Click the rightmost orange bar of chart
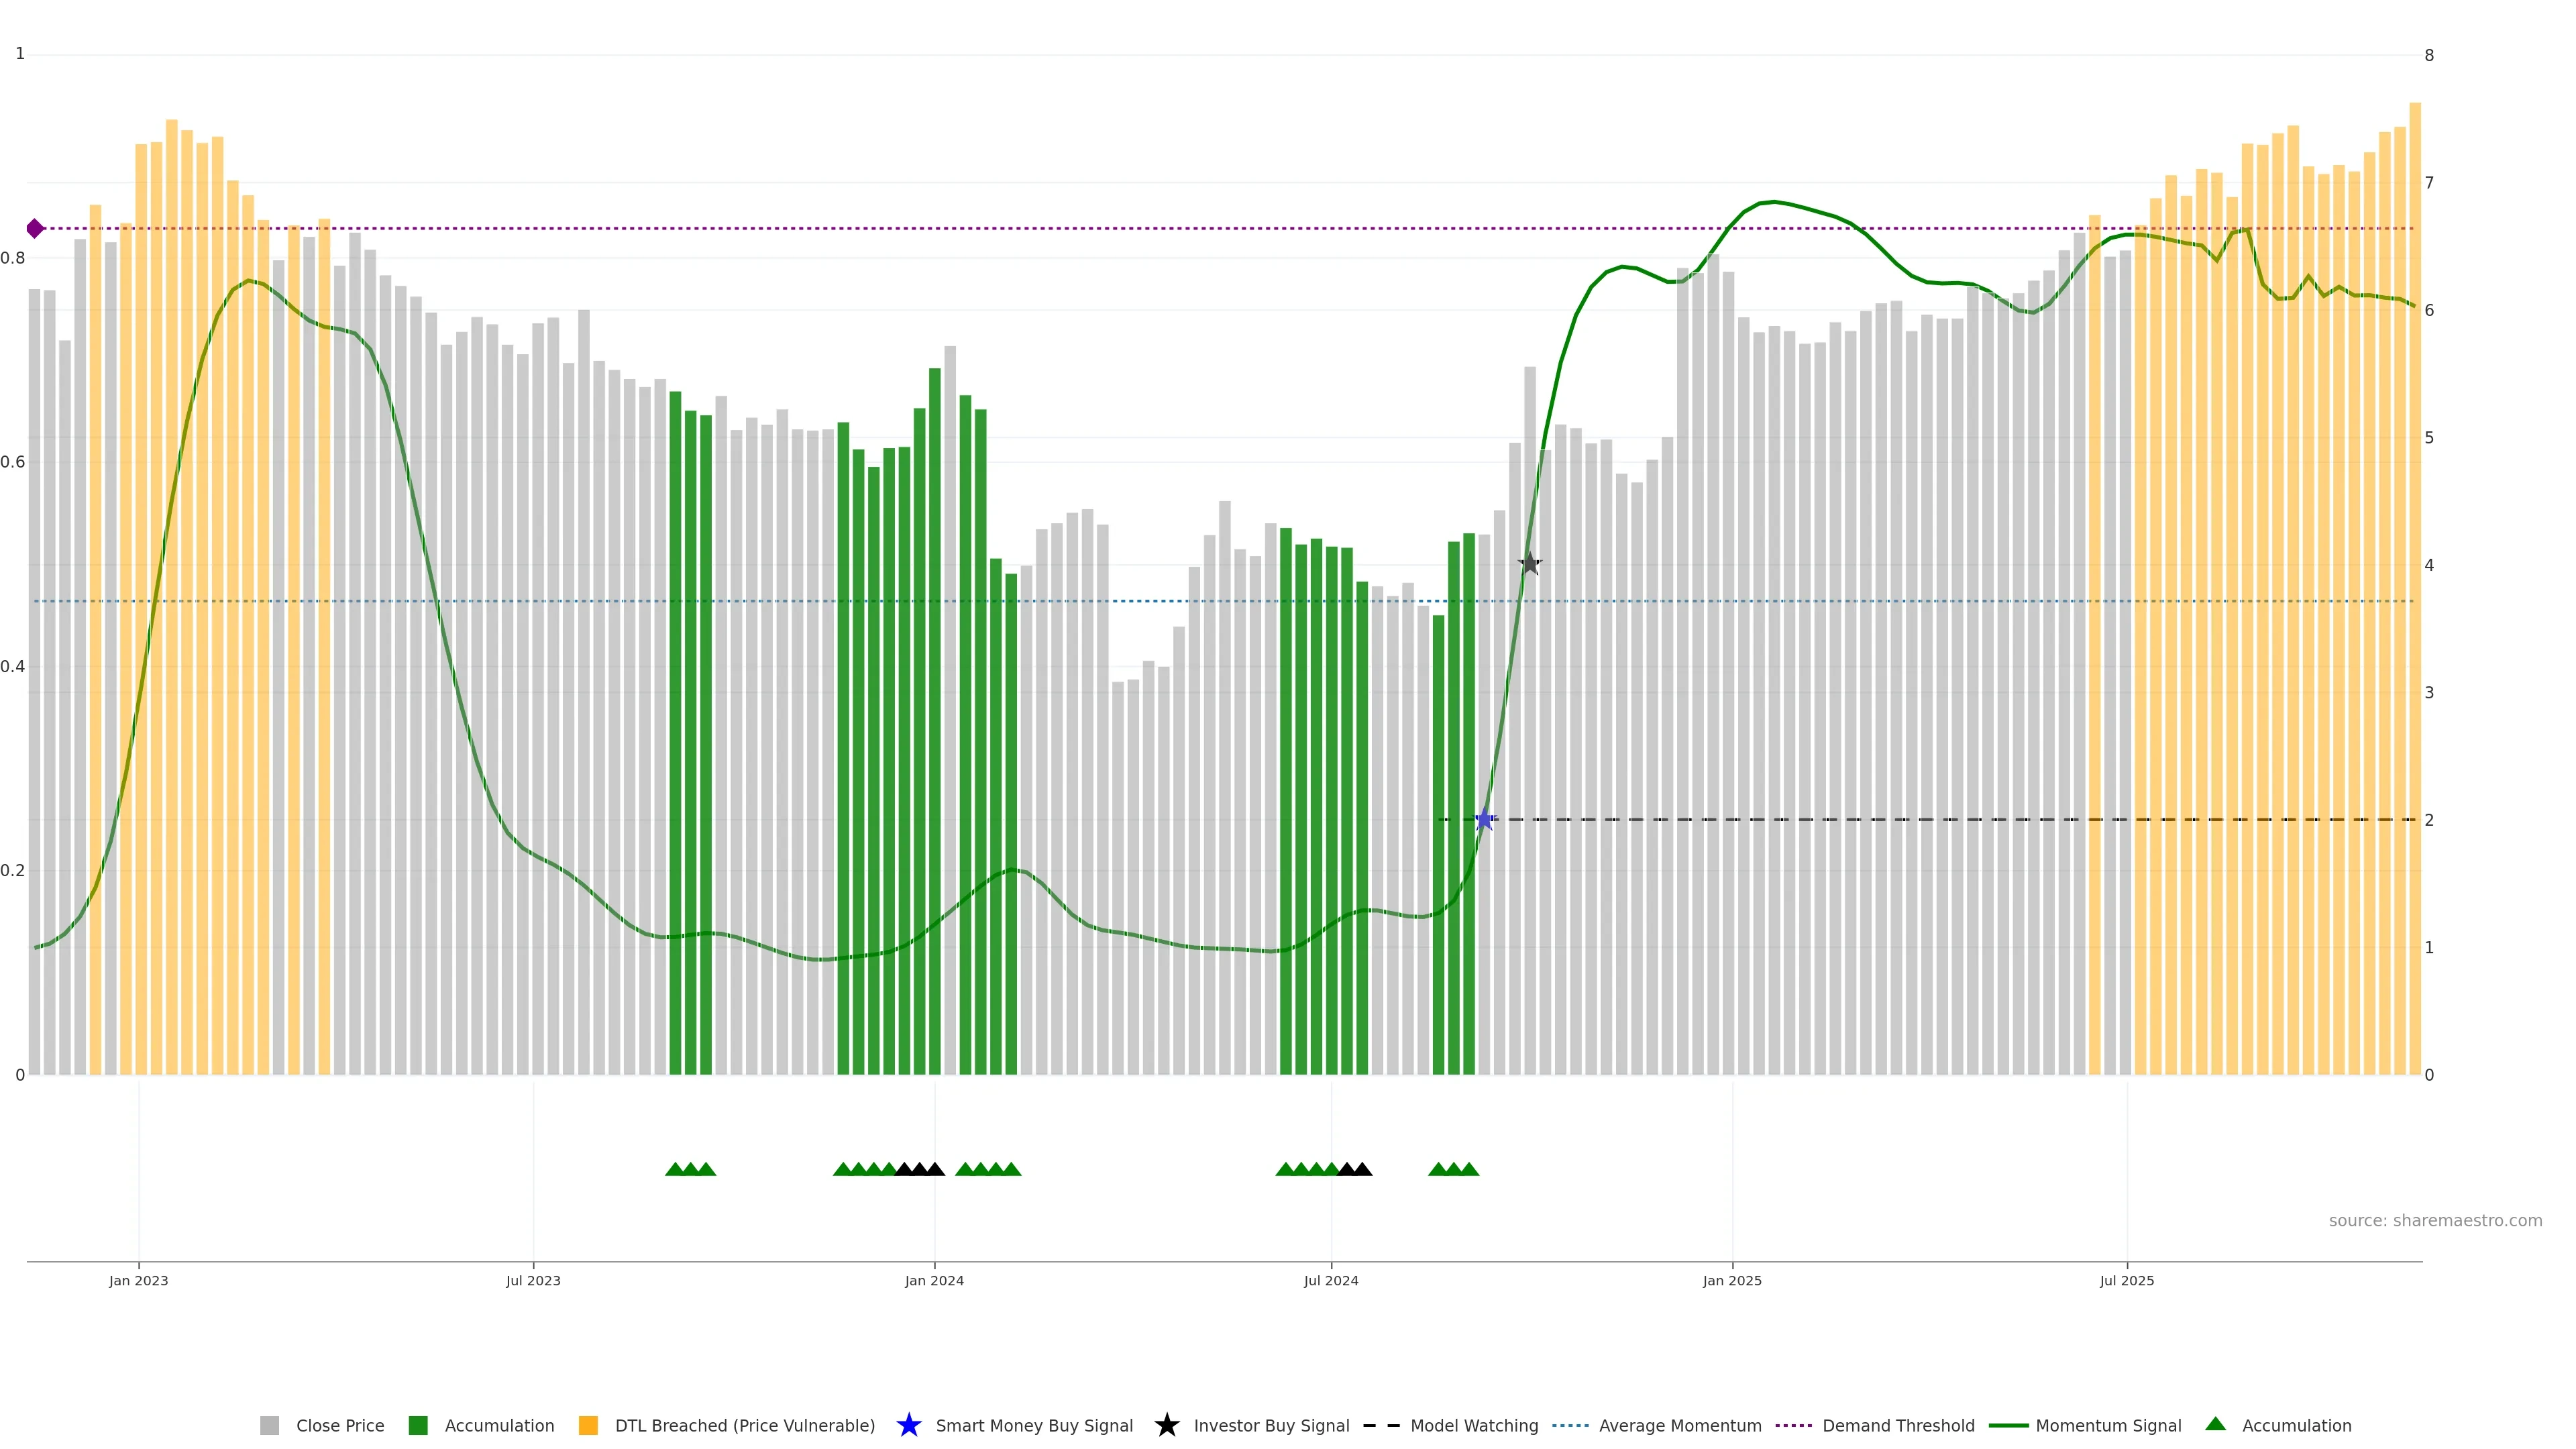2576x1449 pixels. (2415, 600)
